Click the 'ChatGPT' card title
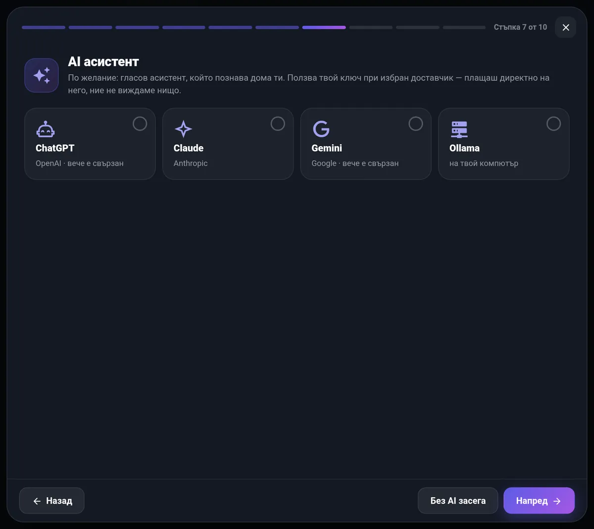Image resolution: width=594 pixels, height=529 pixels. [x=55, y=148]
